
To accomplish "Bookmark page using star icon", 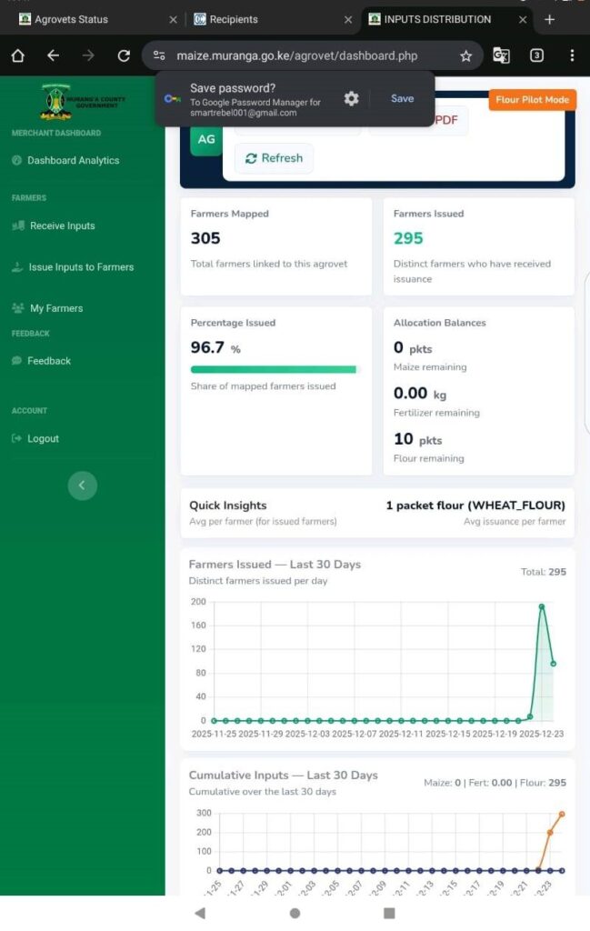I will [465, 55].
